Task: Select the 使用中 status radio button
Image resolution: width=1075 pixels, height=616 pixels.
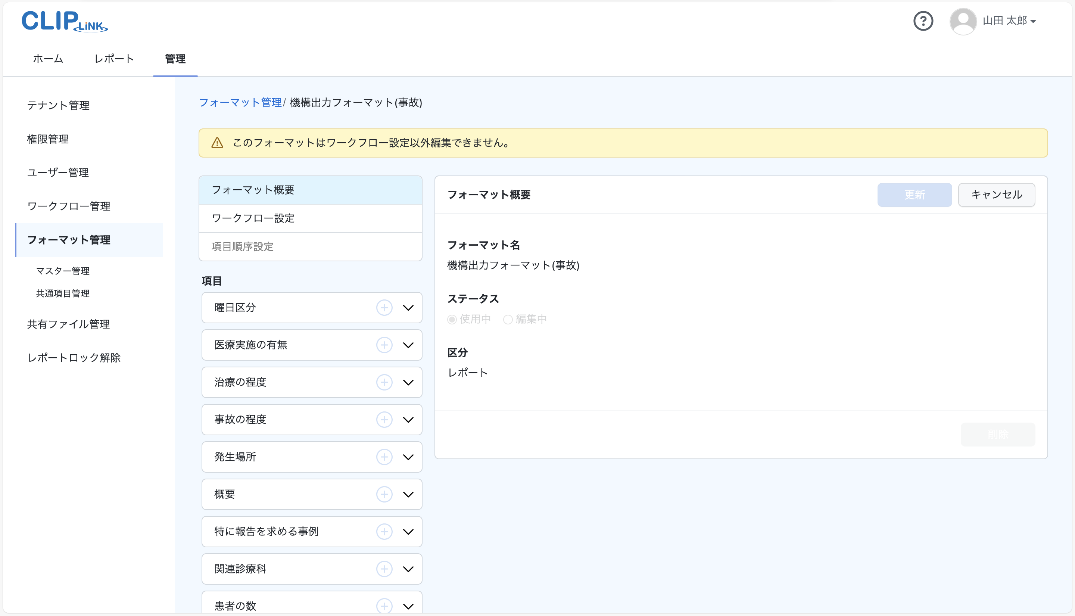Action: [x=452, y=320]
